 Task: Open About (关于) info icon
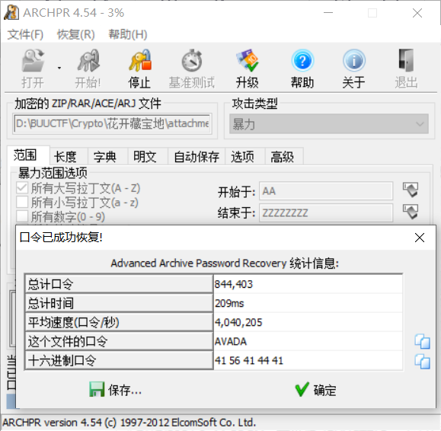click(x=354, y=60)
